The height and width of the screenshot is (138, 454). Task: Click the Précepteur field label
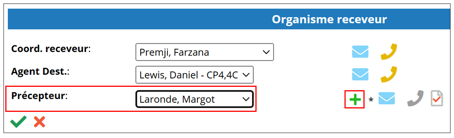click(x=39, y=96)
